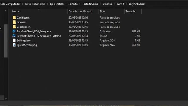Click EasyAntiCheat breadcrumb segment
This screenshot has height=106, width=188.
(x=137, y=4)
